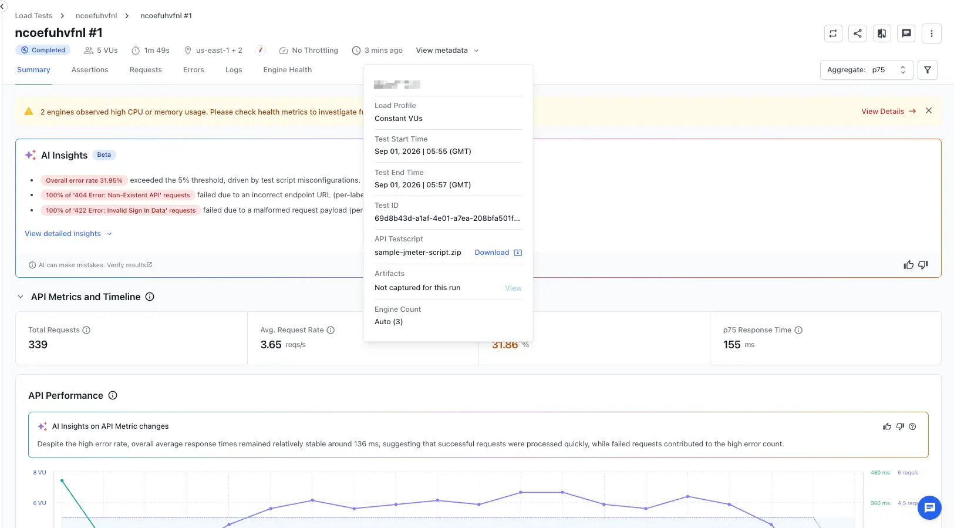
Task: Open the compare runs icon button
Action: point(882,33)
